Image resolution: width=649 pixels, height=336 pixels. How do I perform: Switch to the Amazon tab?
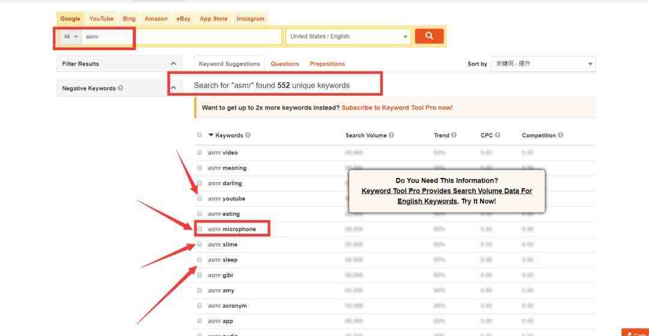156,19
